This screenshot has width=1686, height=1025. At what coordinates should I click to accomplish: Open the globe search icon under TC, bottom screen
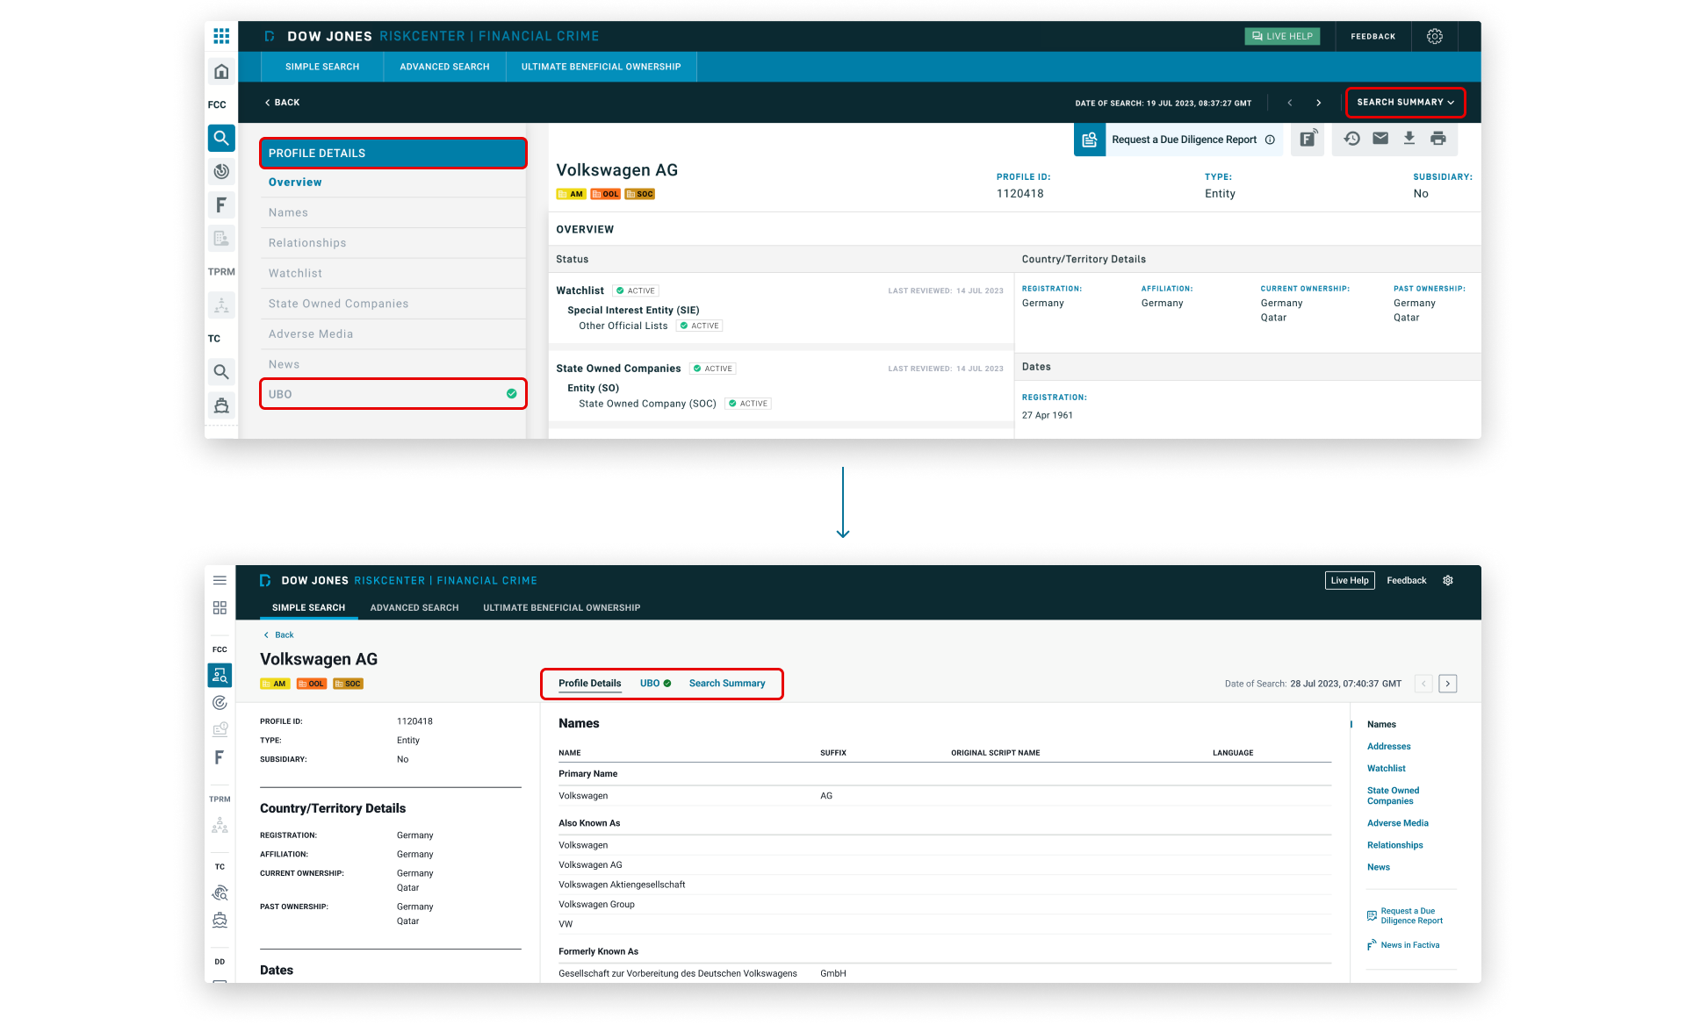coord(220,892)
